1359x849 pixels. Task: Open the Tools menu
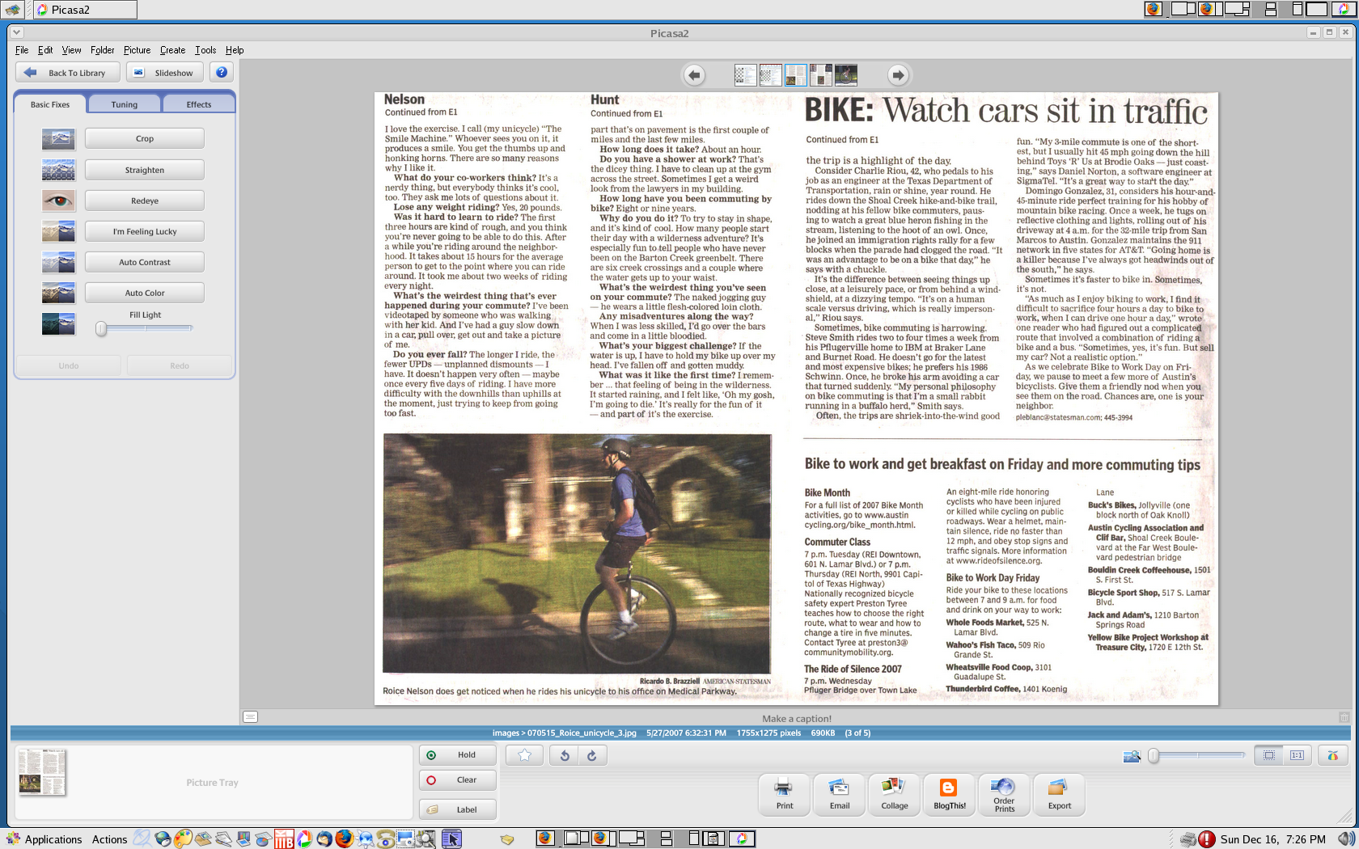coord(205,50)
